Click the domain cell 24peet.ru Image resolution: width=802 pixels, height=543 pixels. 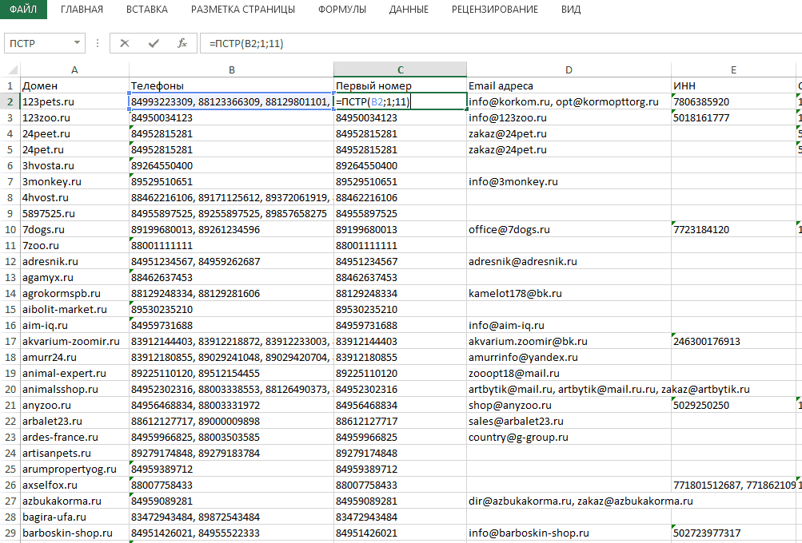[74, 134]
